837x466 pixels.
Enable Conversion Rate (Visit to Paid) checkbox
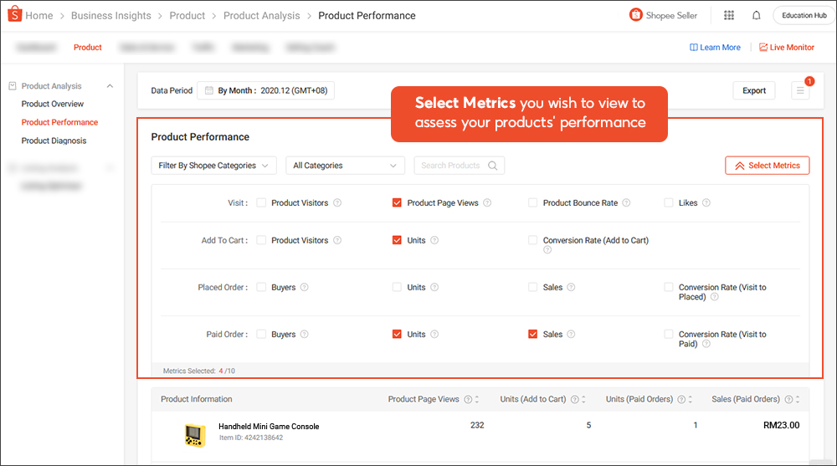coord(668,334)
